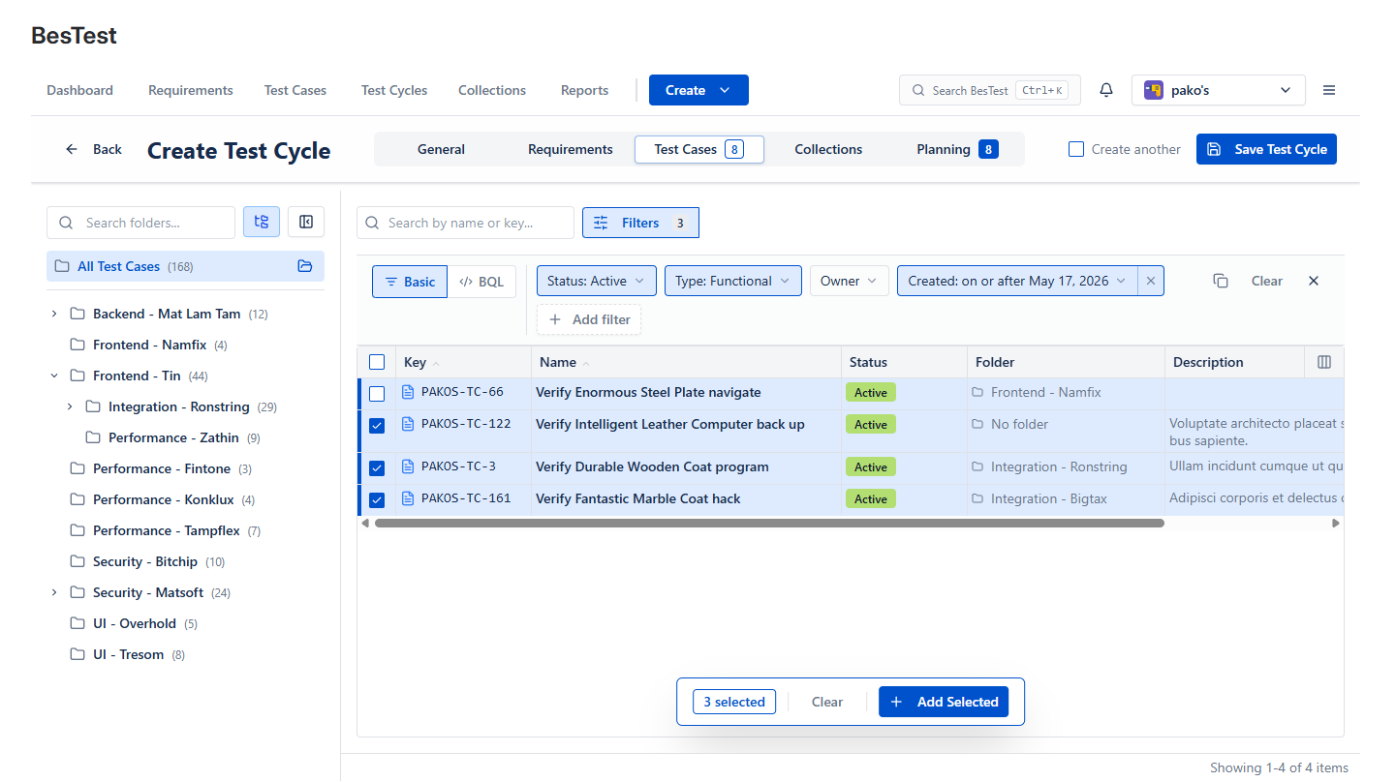The width and height of the screenshot is (1396, 782).
Task: Expand the Backend - Mat Lam Tam folder
Action: pyautogui.click(x=54, y=314)
